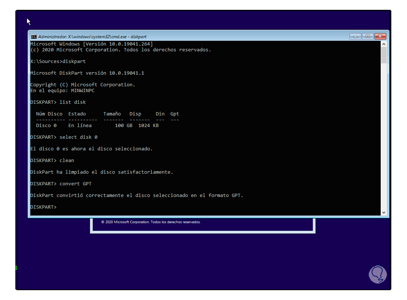Screen dimensions: 407x300
Task: Click the MINWINPC equipo name text
Action: (83, 90)
